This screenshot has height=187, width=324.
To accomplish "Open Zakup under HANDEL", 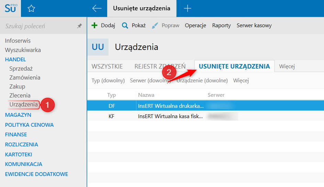I will tap(18, 86).
